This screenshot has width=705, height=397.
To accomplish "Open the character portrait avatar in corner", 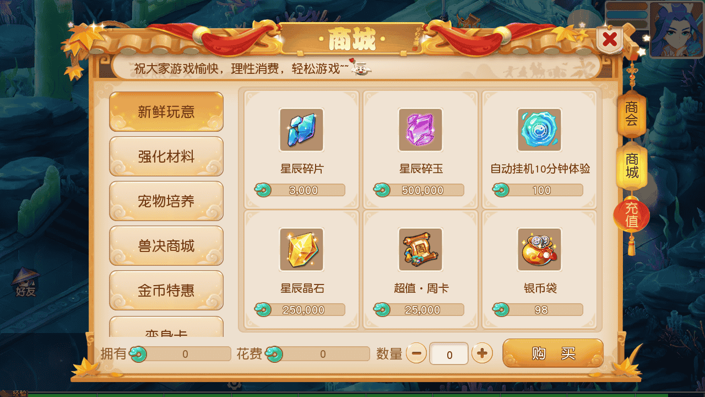I will (676, 30).
